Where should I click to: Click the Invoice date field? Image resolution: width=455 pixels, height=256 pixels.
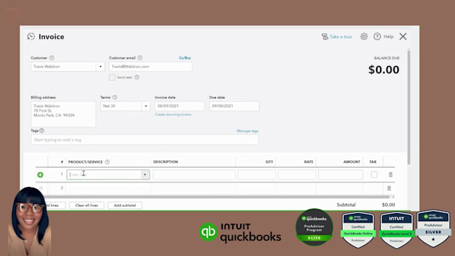click(x=179, y=106)
